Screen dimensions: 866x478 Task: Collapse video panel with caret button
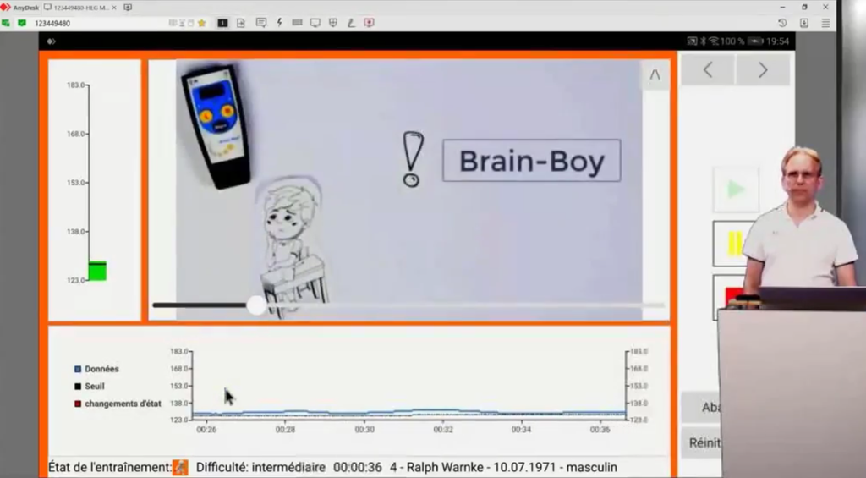pos(655,74)
